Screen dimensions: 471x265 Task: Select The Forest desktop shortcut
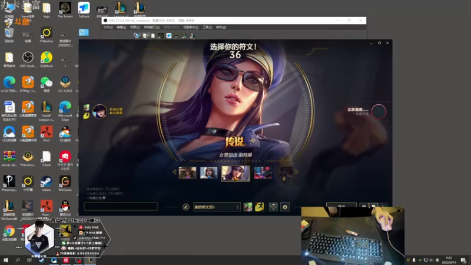[65, 10]
